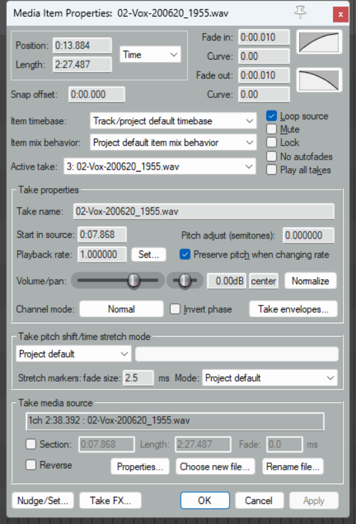356x524 pixels.
Task: Open the Time units dropdown
Action: tap(150, 54)
